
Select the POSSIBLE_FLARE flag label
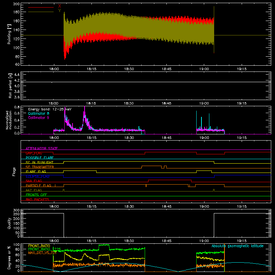[x=40, y=158]
